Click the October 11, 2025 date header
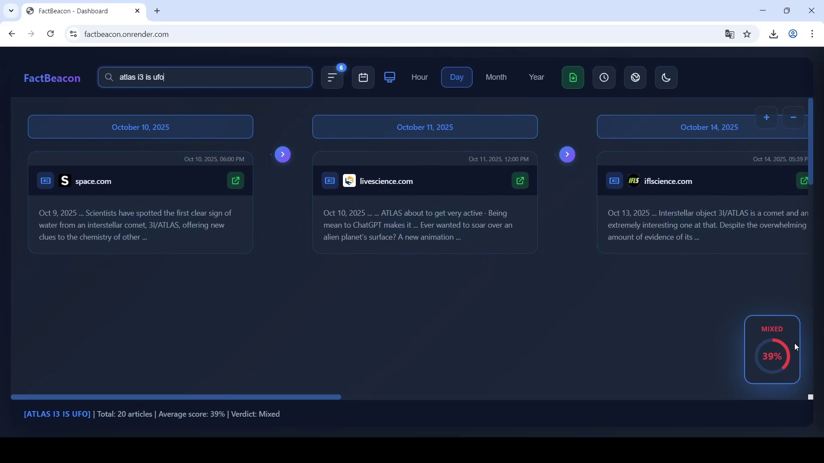Viewport: 824px width, 463px height. coord(425,127)
